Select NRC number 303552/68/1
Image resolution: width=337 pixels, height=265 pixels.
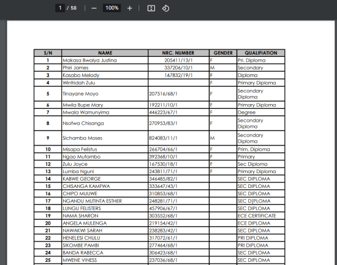tap(163, 216)
